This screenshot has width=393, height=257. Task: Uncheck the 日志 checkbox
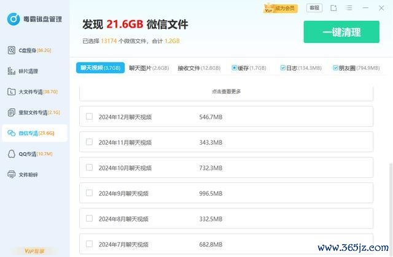282,67
